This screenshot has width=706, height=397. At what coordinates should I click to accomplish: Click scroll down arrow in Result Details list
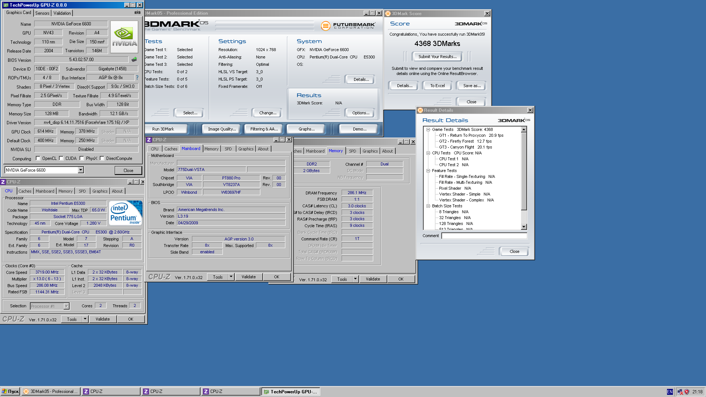(x=524, y=227)
